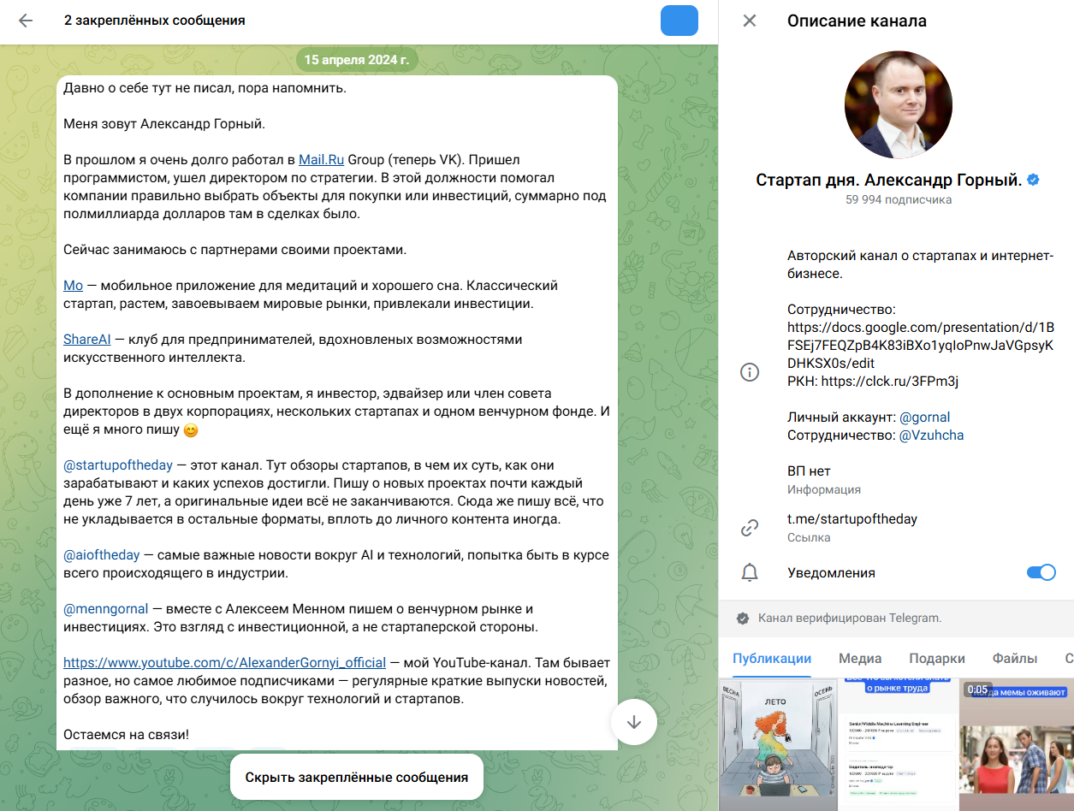This screenshot has height=811, width=1074.
Task: Click the Информация caption under ВП нет
Action: tap(824, 490)
